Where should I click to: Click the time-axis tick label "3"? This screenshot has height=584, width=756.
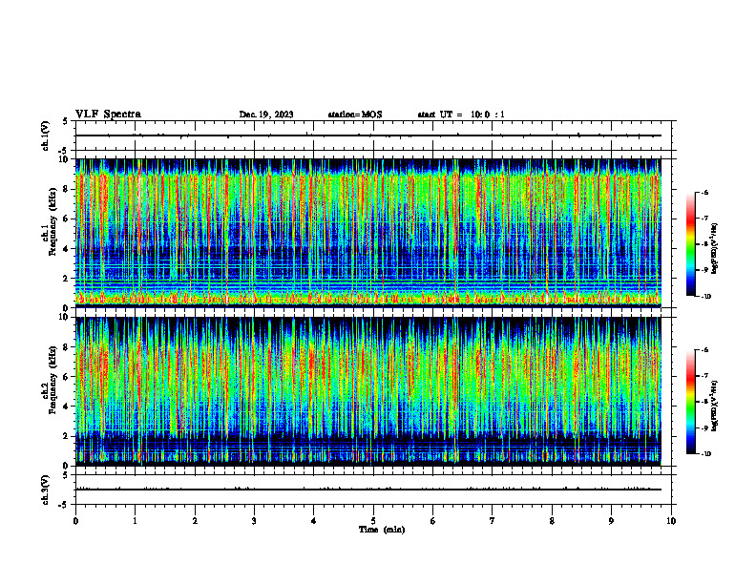pyautogui.click(x=254, y=521)
